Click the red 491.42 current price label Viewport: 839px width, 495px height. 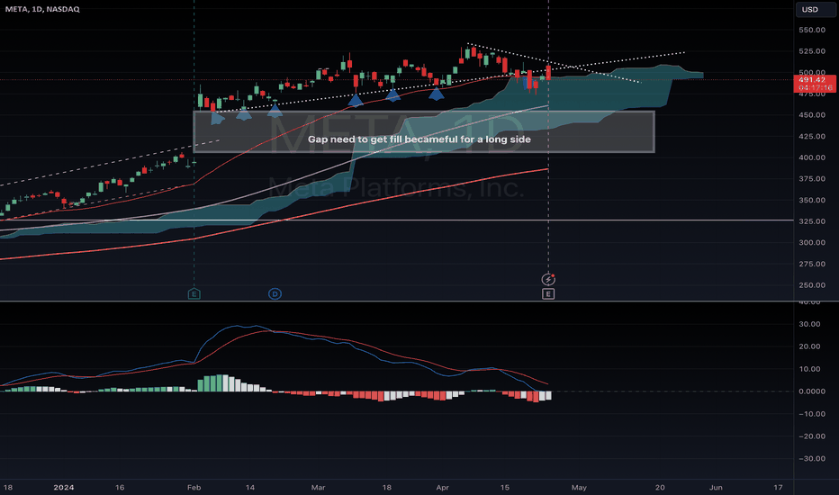[x=815, y=84]
